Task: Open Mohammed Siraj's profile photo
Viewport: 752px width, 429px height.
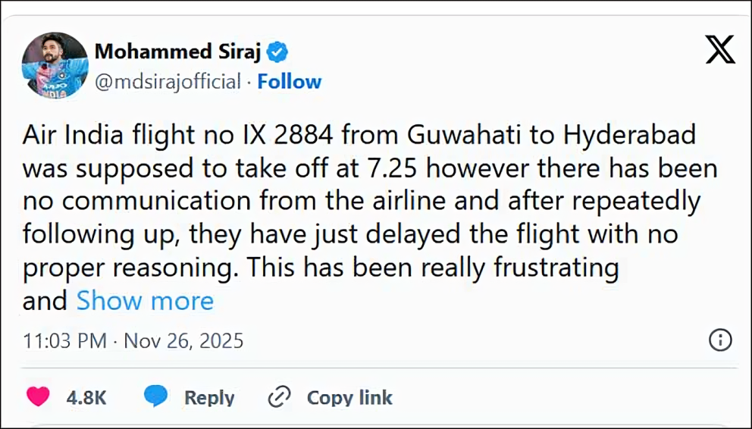Action: point(55,64)
